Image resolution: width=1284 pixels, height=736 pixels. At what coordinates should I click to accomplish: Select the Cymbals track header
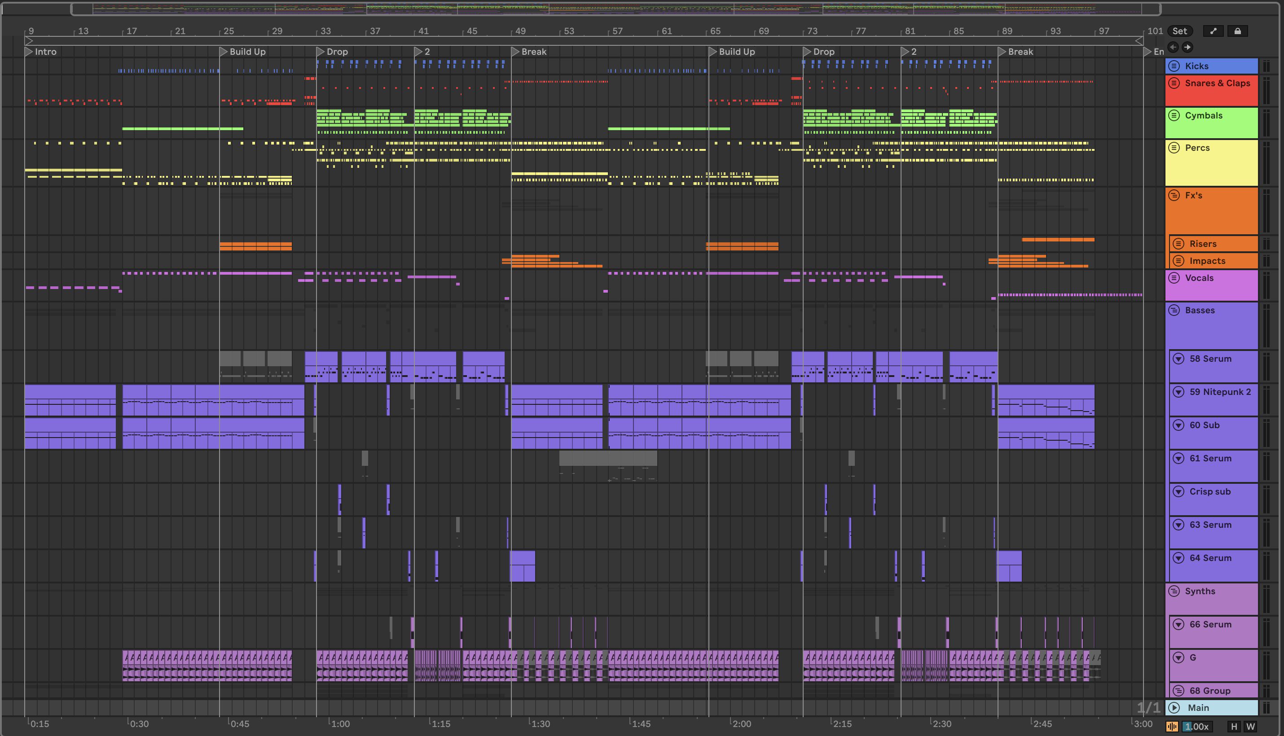click(1204, 116)
